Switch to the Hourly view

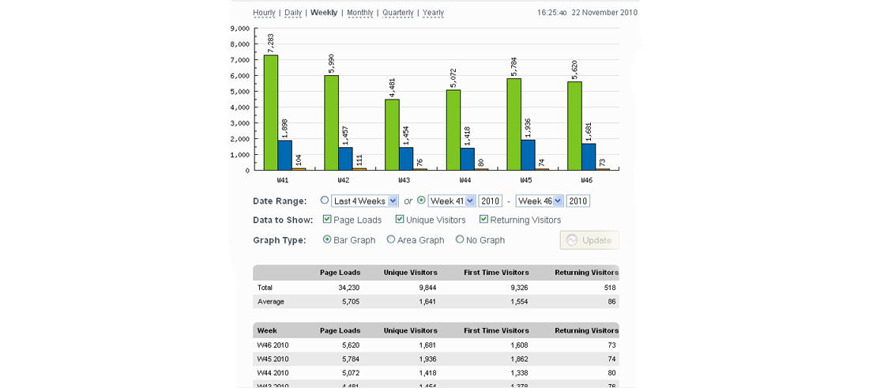[x=264, y=13]
